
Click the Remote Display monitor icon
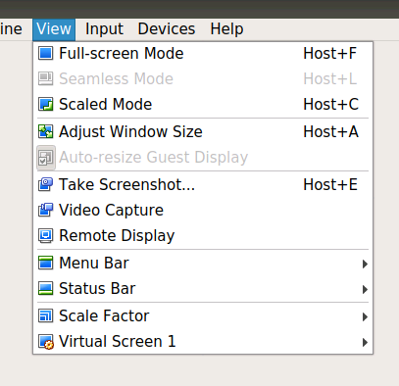(45, 235)
